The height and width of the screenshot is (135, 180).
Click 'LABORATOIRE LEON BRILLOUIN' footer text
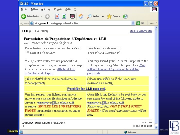click(43, 122)
